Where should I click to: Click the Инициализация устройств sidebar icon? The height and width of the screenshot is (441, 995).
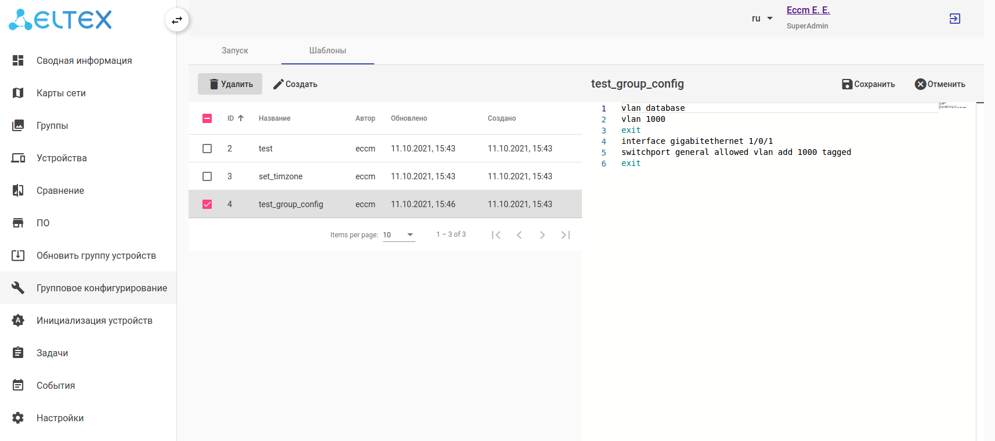tap(18, 320)
